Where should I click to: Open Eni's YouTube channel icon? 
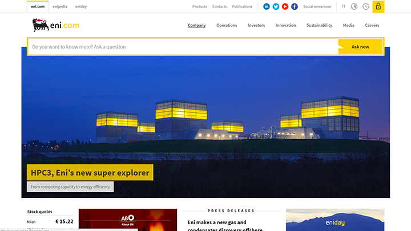point(285,6)
